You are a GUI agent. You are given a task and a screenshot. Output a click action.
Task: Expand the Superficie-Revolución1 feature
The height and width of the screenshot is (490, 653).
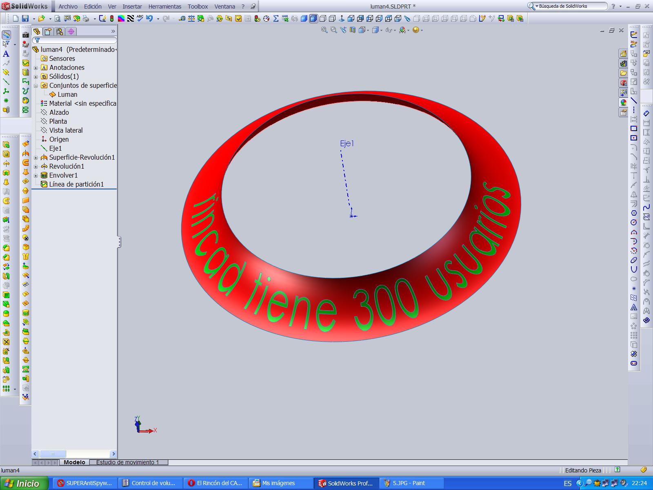[x=36, y=158]
